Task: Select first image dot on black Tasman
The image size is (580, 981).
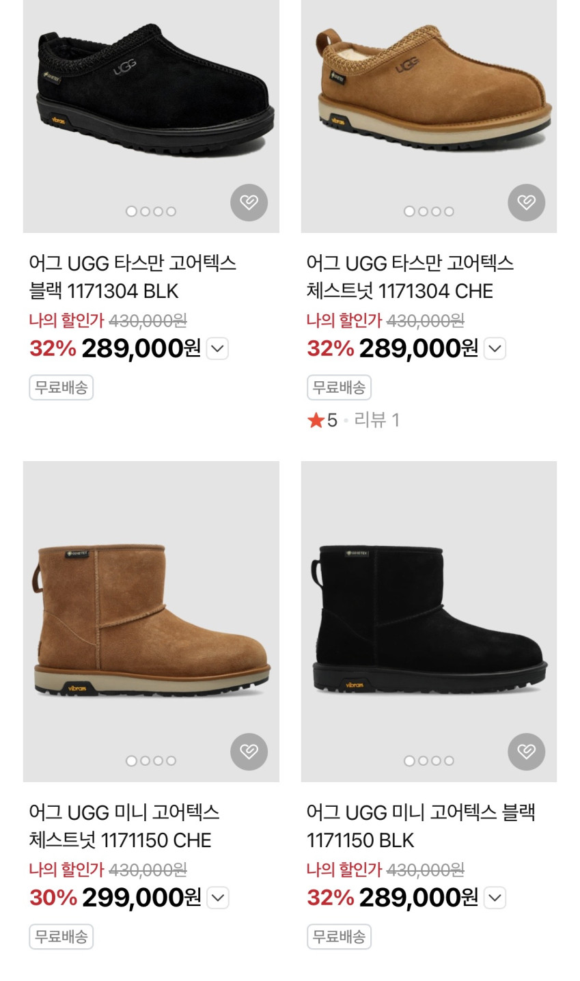Action: [x=131, y=212]
